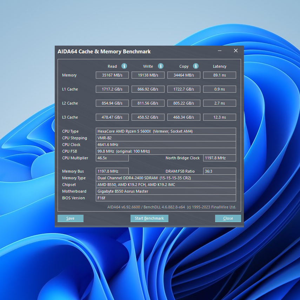Viewport: 300px width, 300px height.
Task: Click the Memory Copy result 34464 MB/s
Action: 184,75
